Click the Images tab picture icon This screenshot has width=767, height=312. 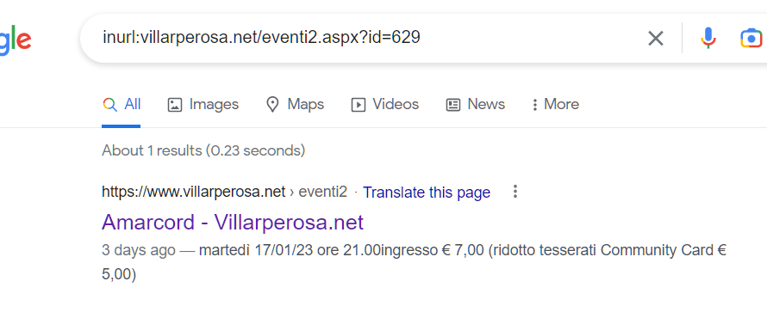tap(175, 105)
